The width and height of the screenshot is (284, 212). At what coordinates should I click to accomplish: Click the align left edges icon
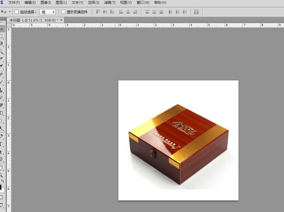(121, 12)
